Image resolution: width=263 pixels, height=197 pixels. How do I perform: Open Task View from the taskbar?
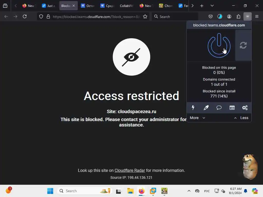118,191
